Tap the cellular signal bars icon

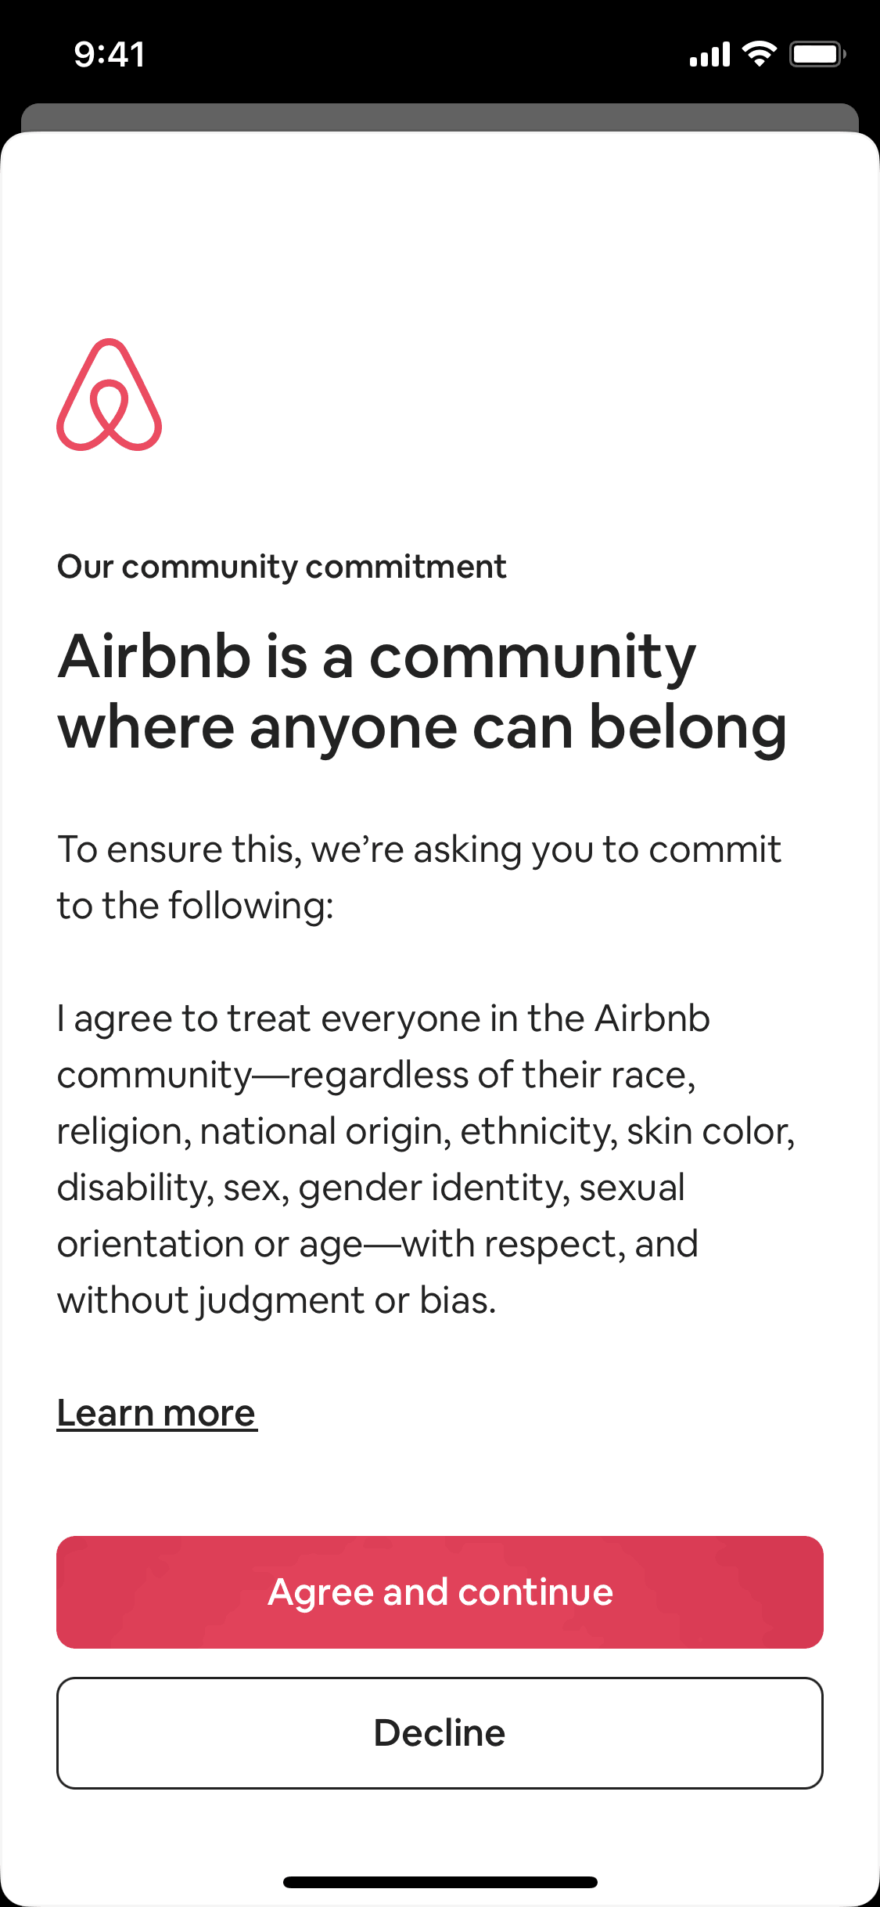[709, 55]
